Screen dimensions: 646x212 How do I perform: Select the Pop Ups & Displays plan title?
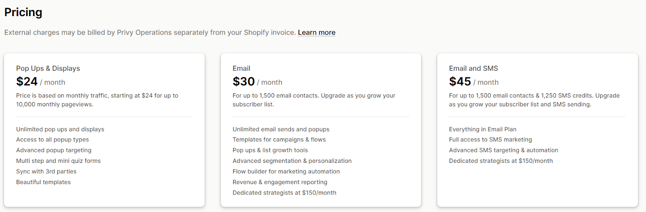coord(48,69)
